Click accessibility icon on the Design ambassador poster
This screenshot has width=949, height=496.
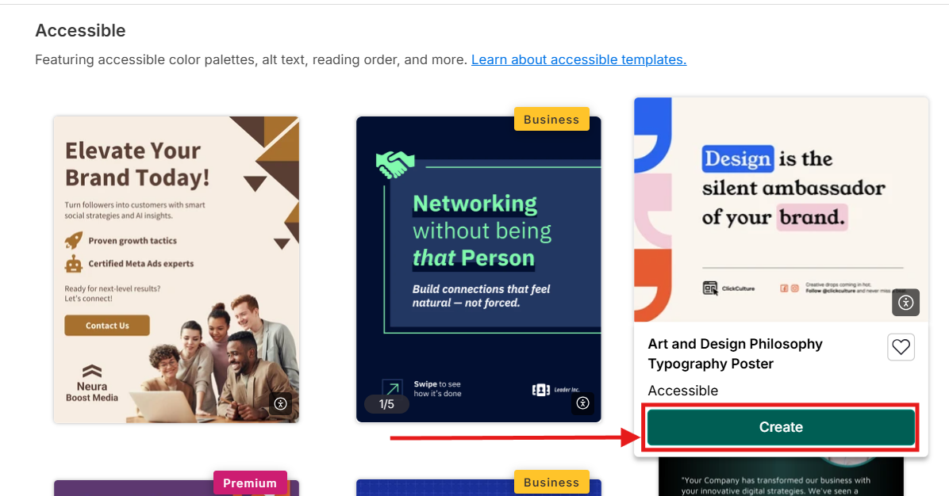905,303
